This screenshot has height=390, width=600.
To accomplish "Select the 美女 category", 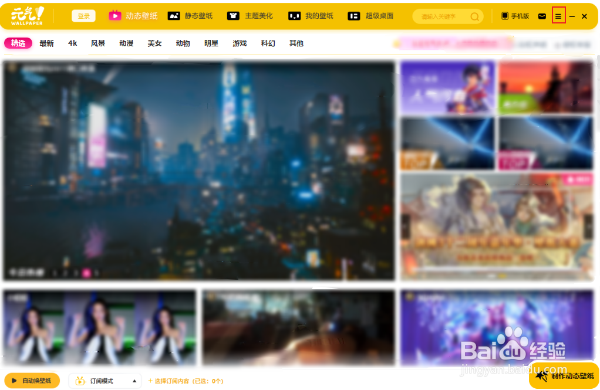I will coord(154,43).
